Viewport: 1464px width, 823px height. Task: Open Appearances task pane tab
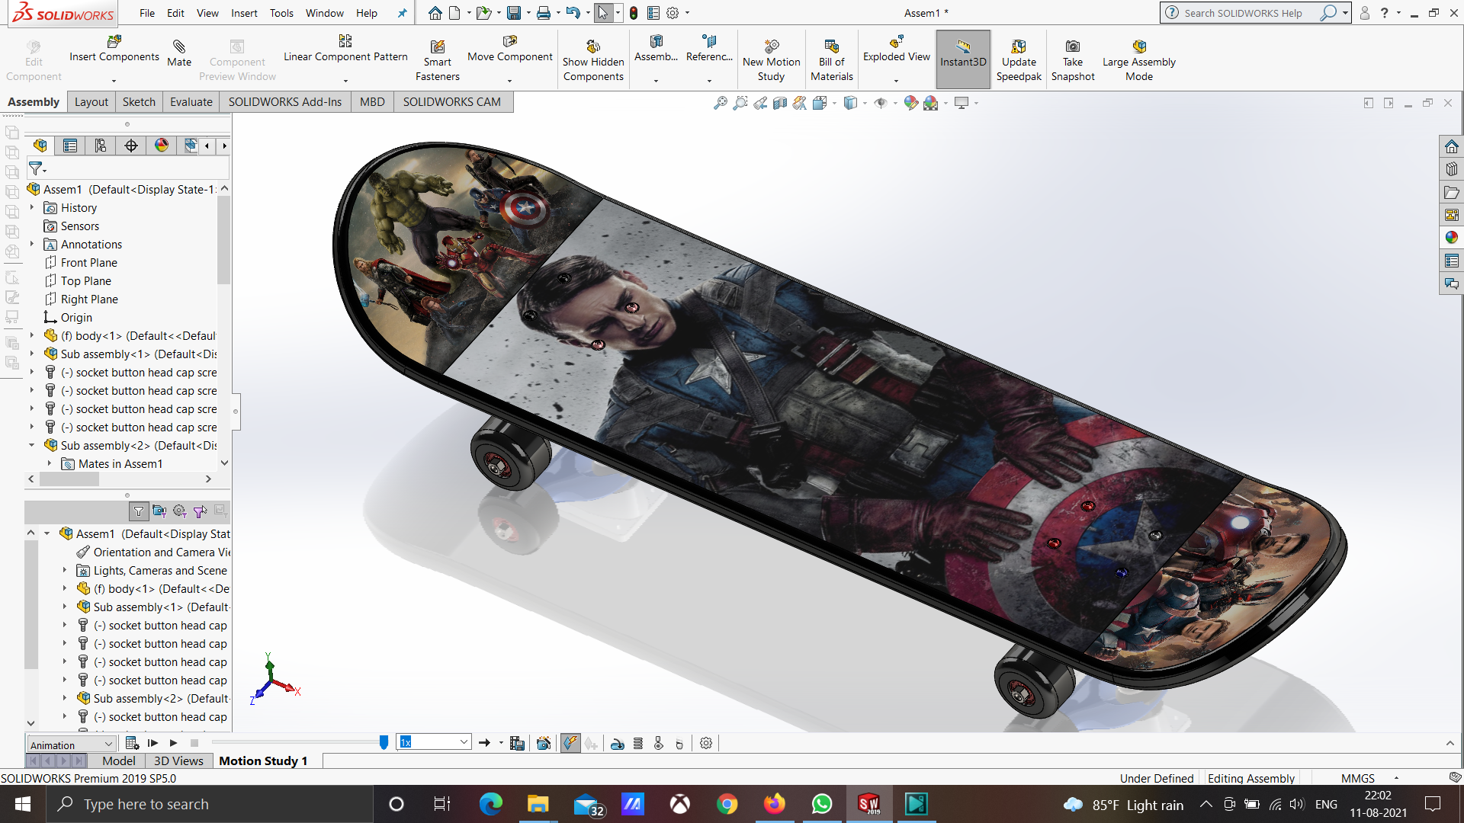point(1451,238)
